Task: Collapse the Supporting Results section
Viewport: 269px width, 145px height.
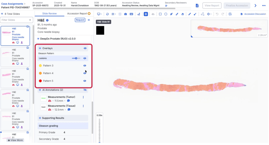Action: (40, 118)
